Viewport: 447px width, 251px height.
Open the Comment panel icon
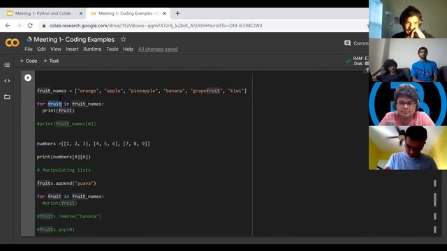347,43
